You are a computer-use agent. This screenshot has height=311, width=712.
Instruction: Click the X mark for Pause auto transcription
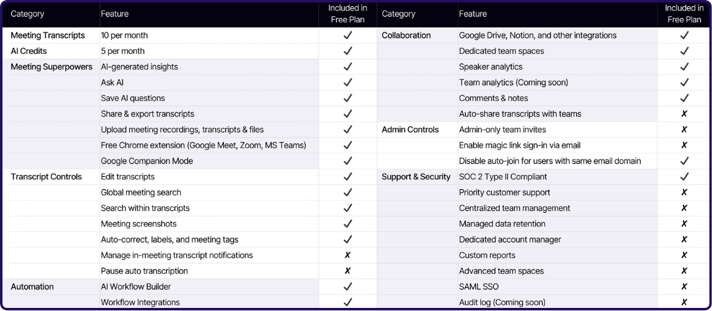348,271
